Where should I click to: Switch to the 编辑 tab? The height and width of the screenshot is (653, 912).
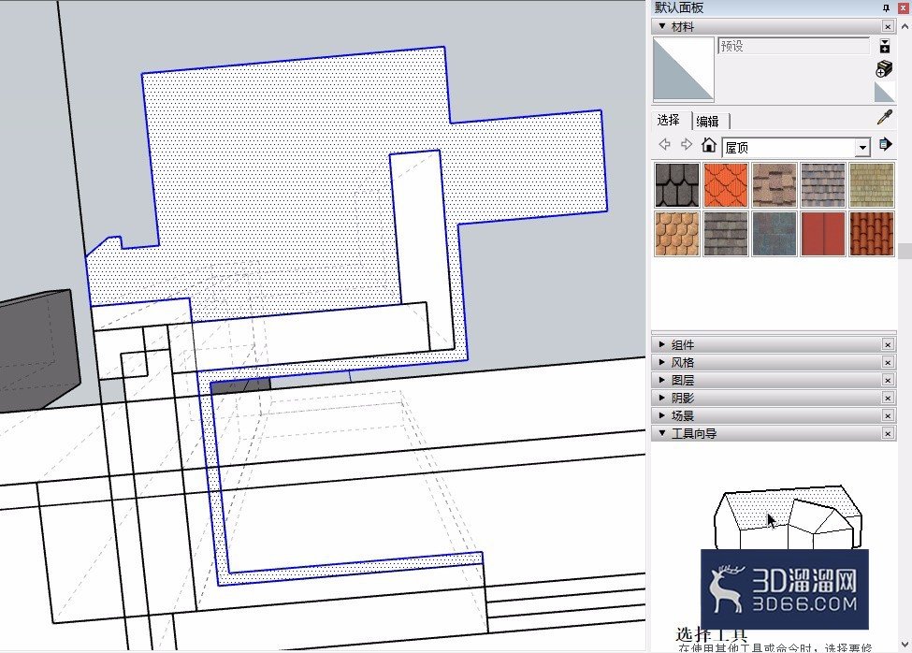709,122
